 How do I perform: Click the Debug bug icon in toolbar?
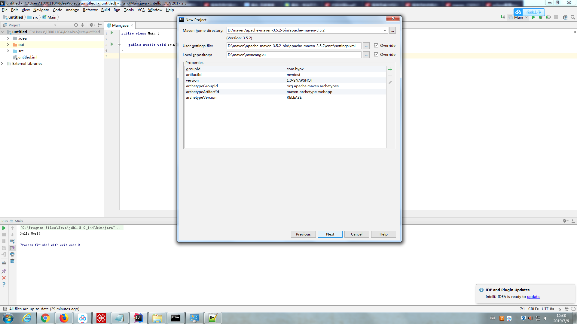(x=541, y=17)
